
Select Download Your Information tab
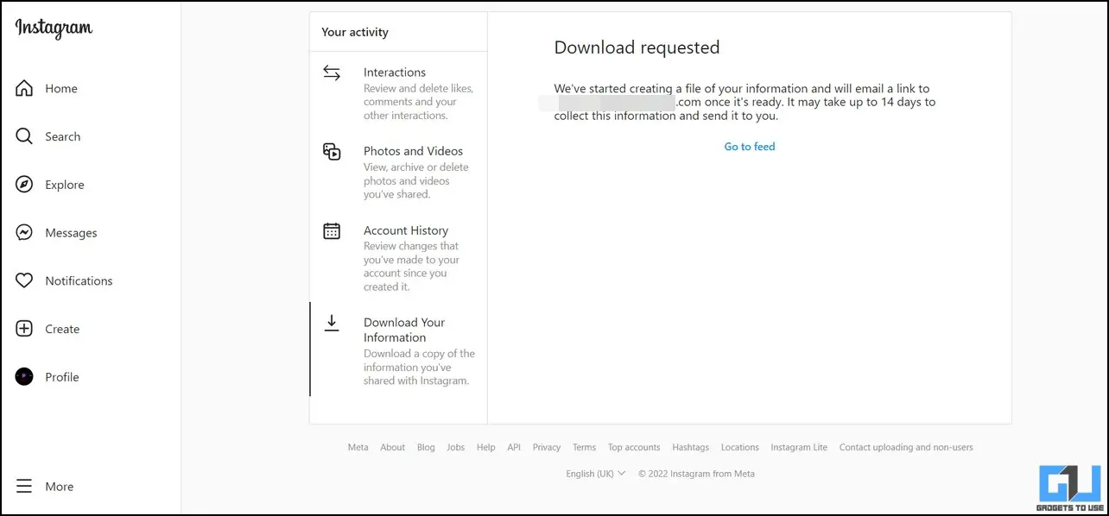(x=398, y=349)
